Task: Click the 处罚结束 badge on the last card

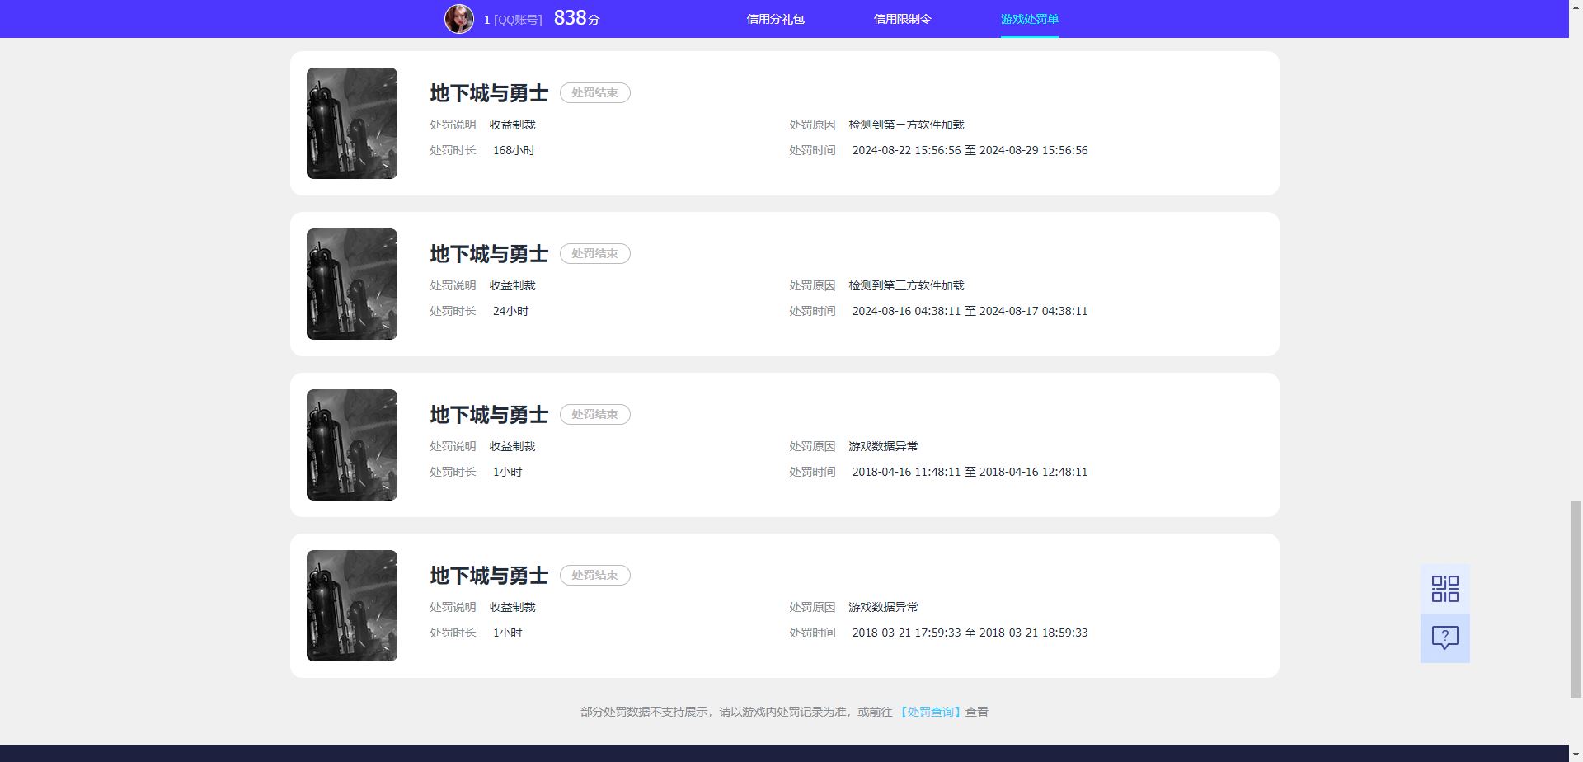Action: (595, 575)
